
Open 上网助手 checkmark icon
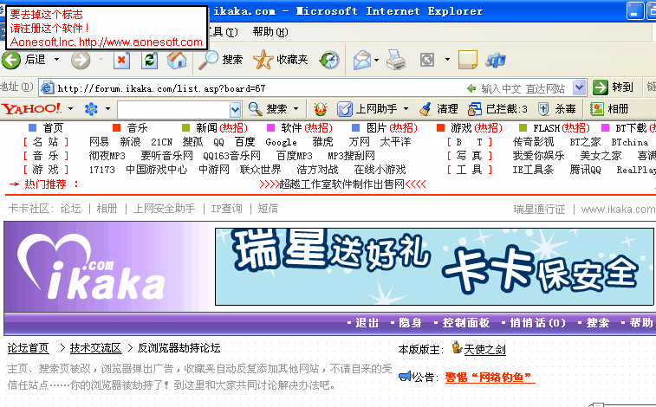tap(345, 109)
